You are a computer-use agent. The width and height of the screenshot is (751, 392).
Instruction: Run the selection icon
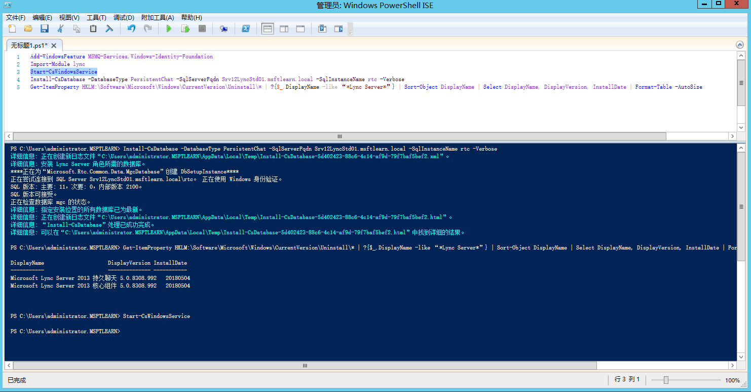tap(185, 29)
